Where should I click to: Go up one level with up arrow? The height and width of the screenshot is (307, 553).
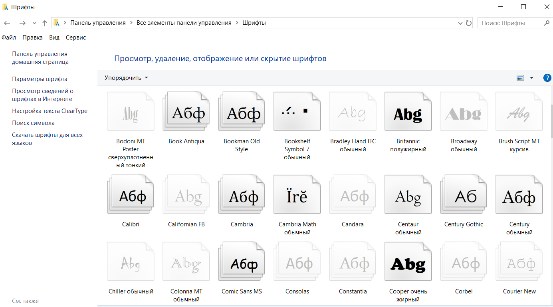[45, 23]
